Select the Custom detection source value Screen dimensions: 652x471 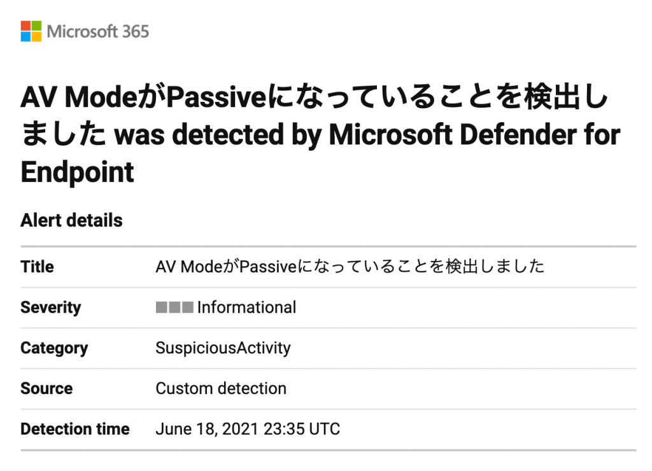(x=221, y=389)
